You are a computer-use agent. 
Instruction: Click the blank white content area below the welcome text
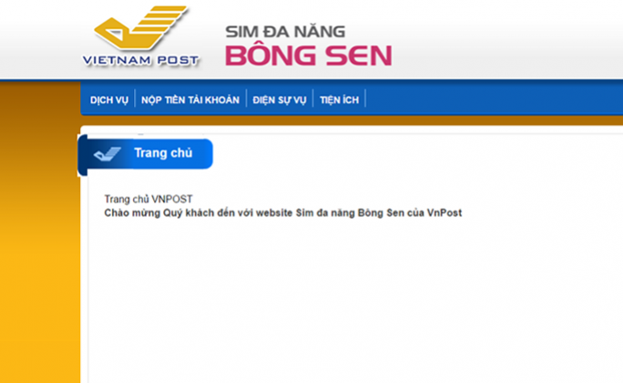[x=355, y=301]
